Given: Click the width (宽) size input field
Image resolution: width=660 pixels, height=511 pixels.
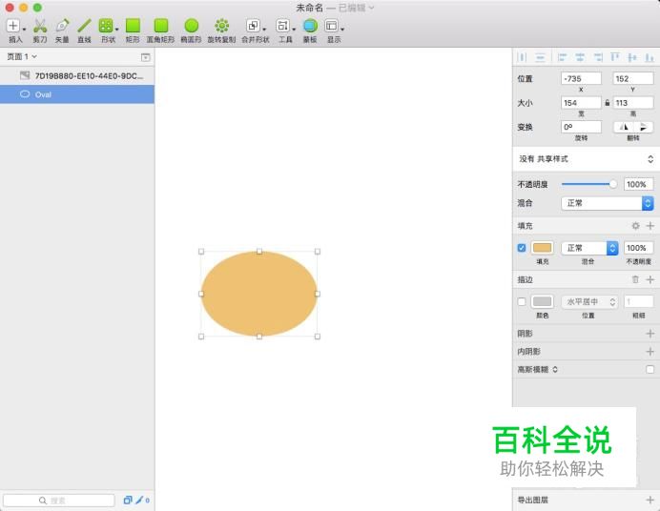Looking at the screenshot, I should point(581,102).
